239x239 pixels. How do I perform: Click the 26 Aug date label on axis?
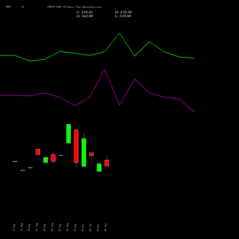coord(52,228)
